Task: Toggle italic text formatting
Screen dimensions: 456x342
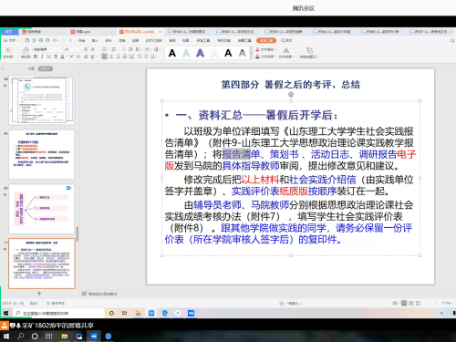Action: [x=42, y=57]
